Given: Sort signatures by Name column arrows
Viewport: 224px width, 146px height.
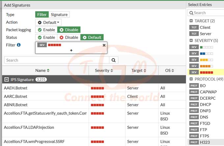Looking at the screenshot, I should (48, 71).
